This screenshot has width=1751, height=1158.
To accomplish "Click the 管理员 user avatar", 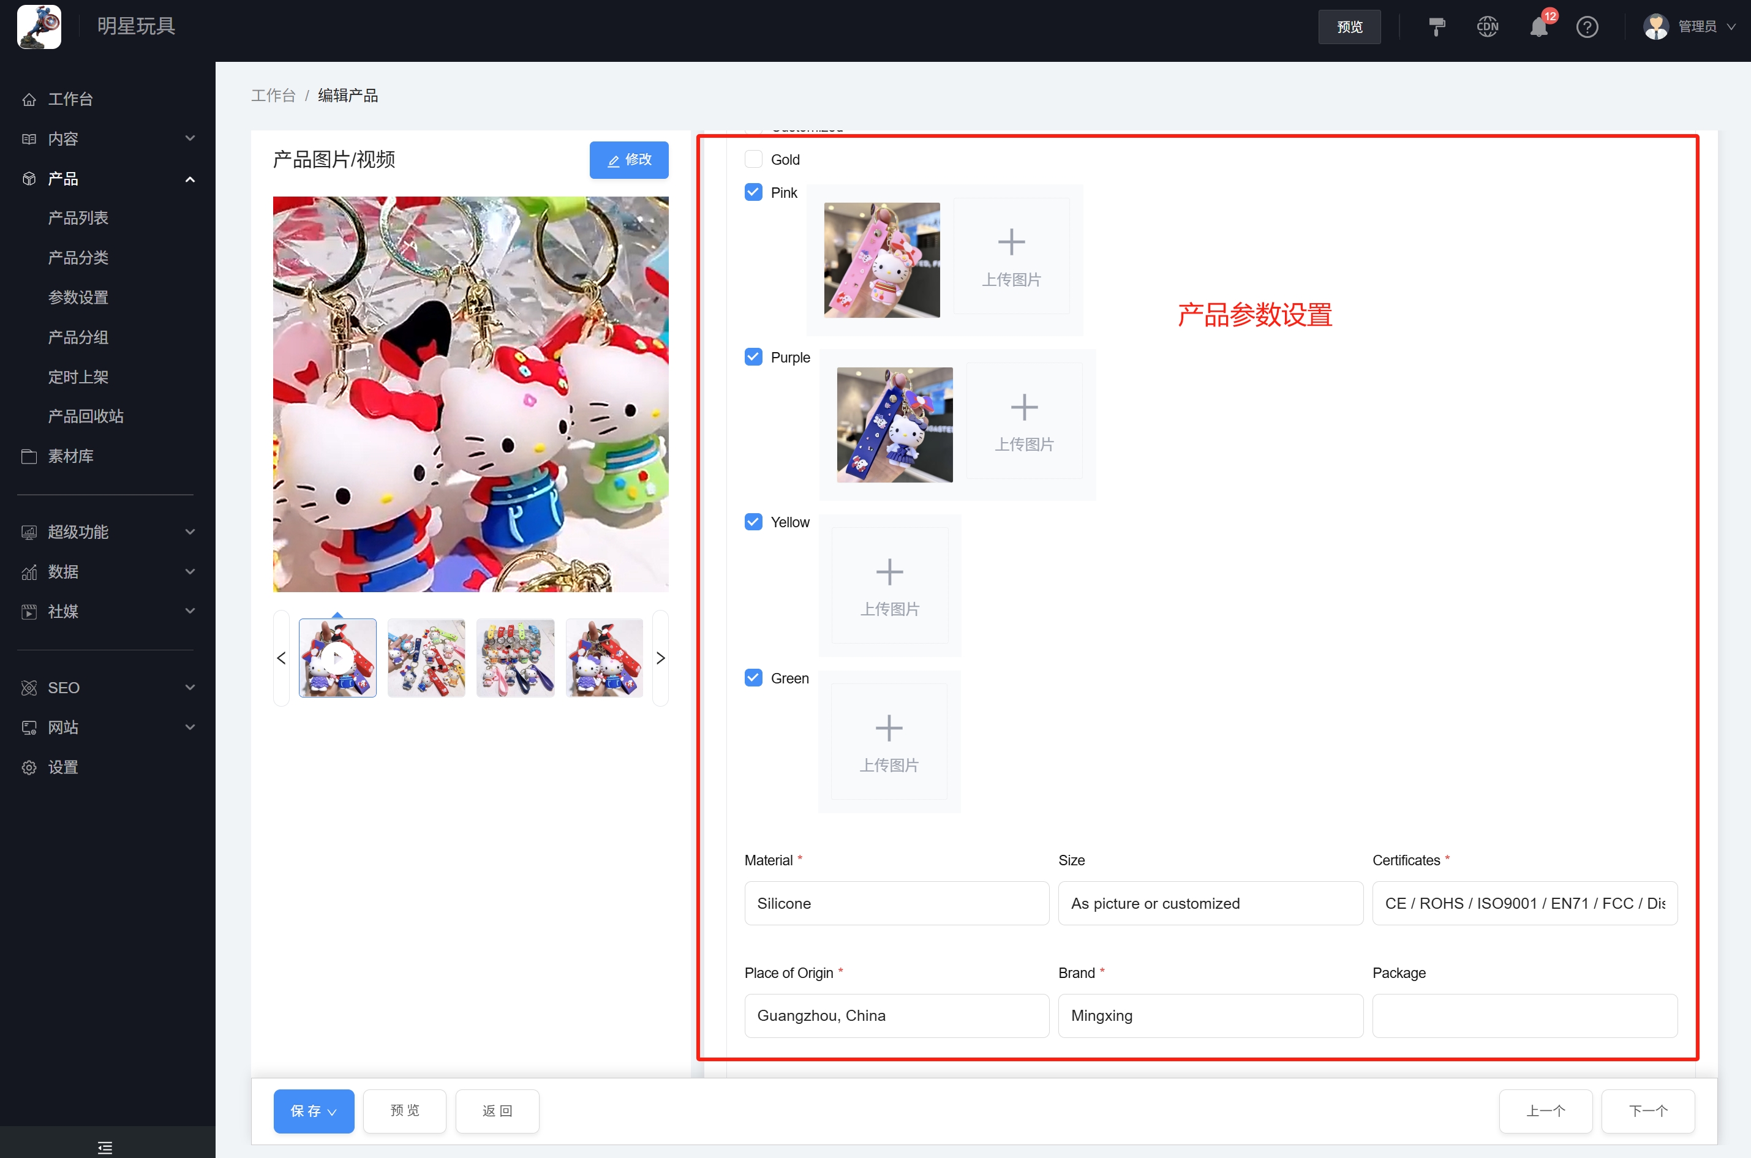I will 1655,26.
